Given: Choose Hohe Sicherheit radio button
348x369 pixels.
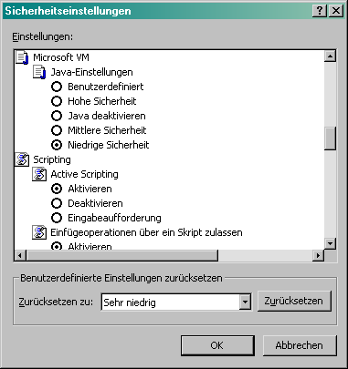Looking at the screenshot, I should coord(57,101).
